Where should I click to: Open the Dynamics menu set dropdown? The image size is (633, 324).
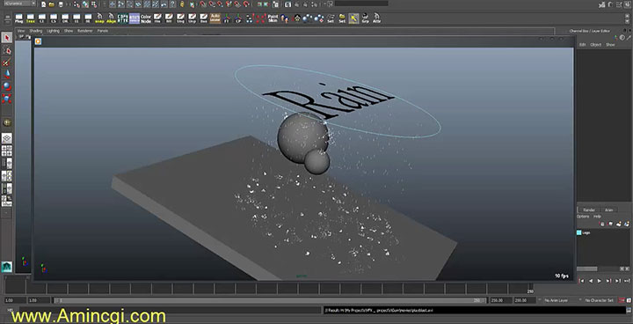coord(18,4)
